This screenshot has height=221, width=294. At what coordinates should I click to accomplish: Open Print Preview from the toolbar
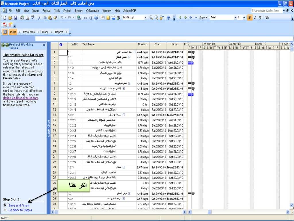click(x=27, y=18)
